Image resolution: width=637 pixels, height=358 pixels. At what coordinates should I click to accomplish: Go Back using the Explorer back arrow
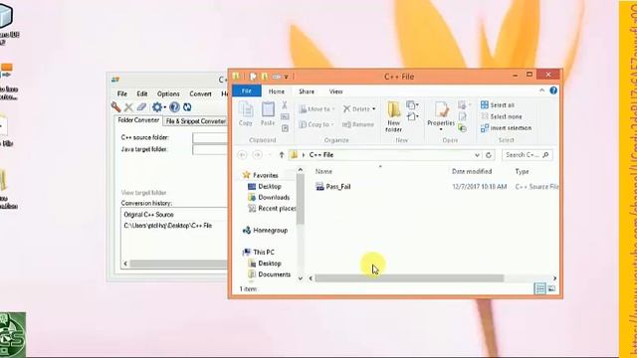pyautogui.click(x=243, y=155)
